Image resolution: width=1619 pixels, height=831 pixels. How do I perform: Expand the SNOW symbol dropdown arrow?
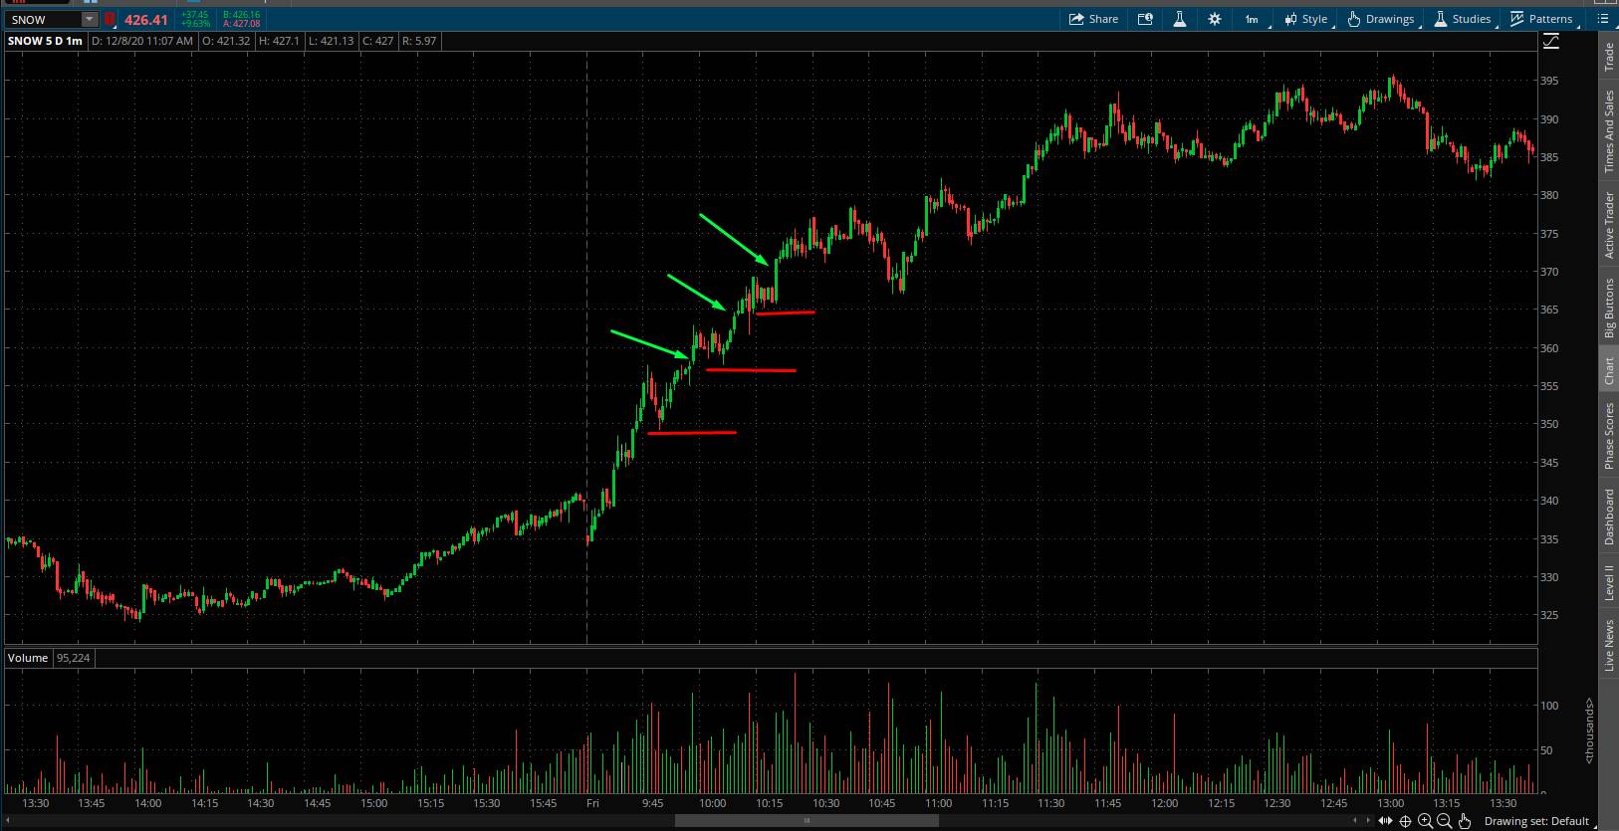[89, 20]
